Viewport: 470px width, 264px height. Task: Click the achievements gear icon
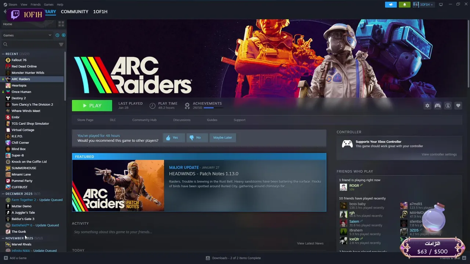click(187, 106)
